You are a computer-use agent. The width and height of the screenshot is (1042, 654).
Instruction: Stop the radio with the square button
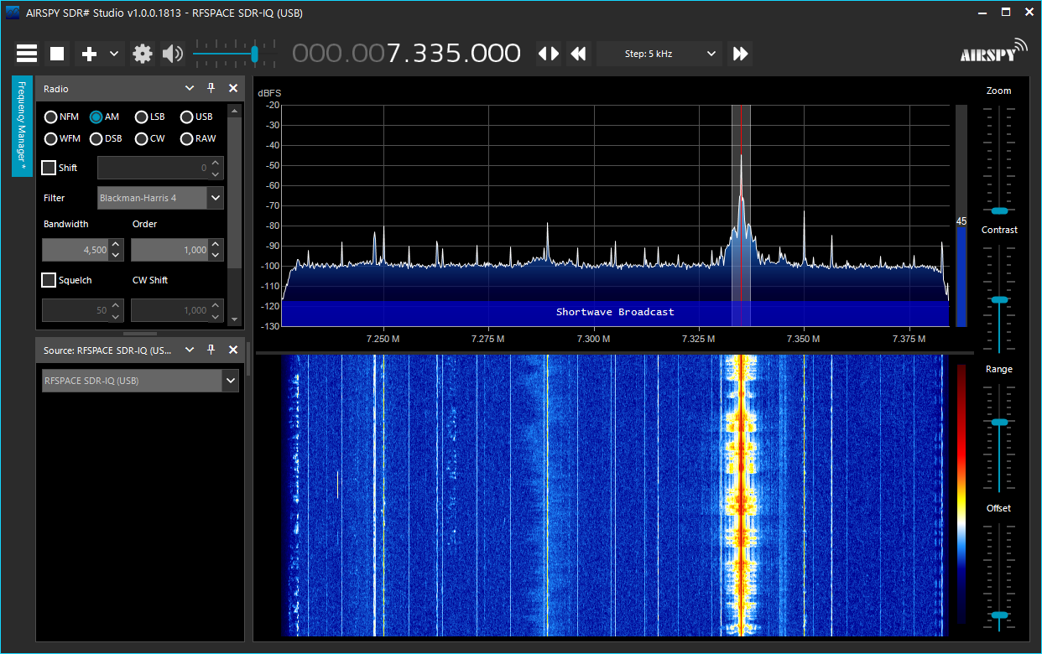(x=57, y=54)
